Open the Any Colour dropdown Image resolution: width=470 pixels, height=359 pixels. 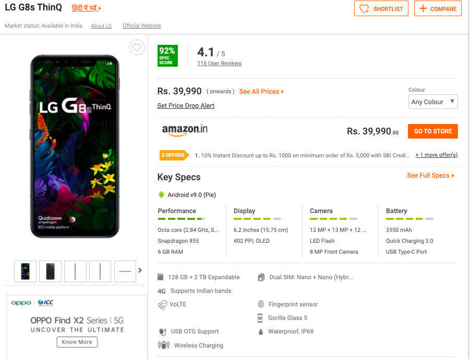tap(432, 102)
